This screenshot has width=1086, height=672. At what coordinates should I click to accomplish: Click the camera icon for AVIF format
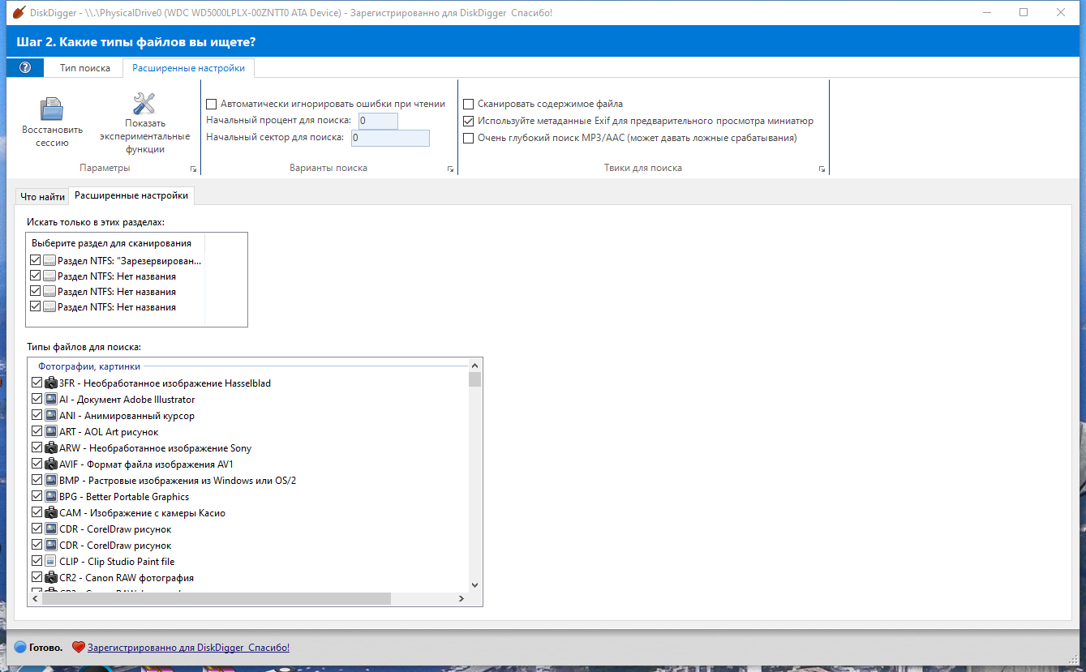(x=51, y=464)
